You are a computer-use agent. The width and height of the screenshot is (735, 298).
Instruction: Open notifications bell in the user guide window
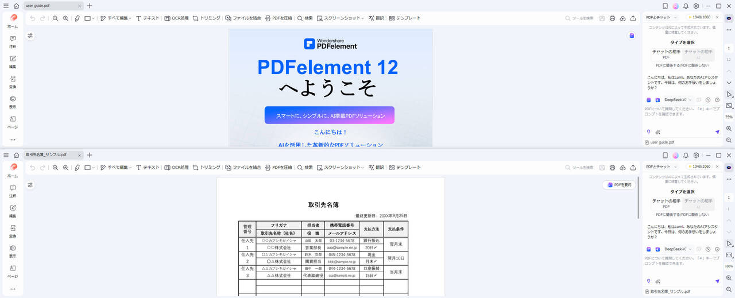(x=686, y=6)
